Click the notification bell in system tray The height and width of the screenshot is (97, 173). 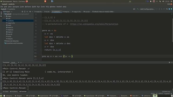coord(151,1)
